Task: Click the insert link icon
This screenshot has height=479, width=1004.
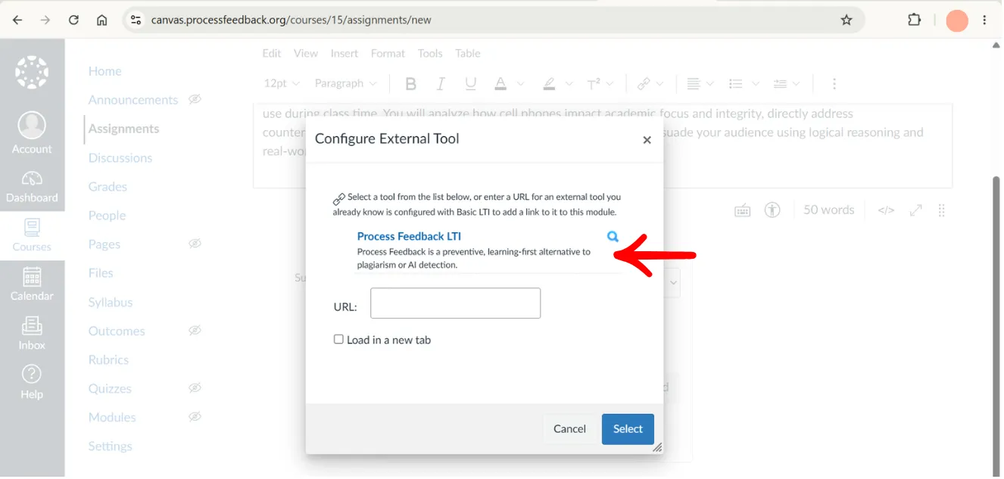Action: coord(644,84)
